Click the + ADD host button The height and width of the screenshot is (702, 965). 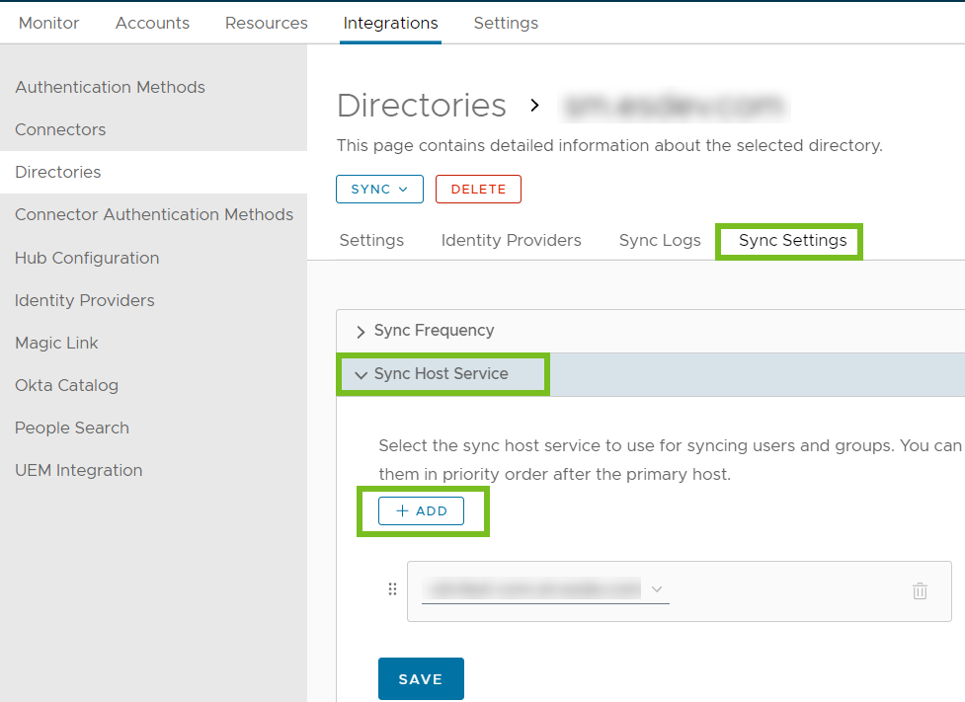421,510
